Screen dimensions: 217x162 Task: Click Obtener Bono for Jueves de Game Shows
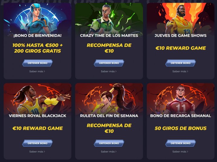180,63
